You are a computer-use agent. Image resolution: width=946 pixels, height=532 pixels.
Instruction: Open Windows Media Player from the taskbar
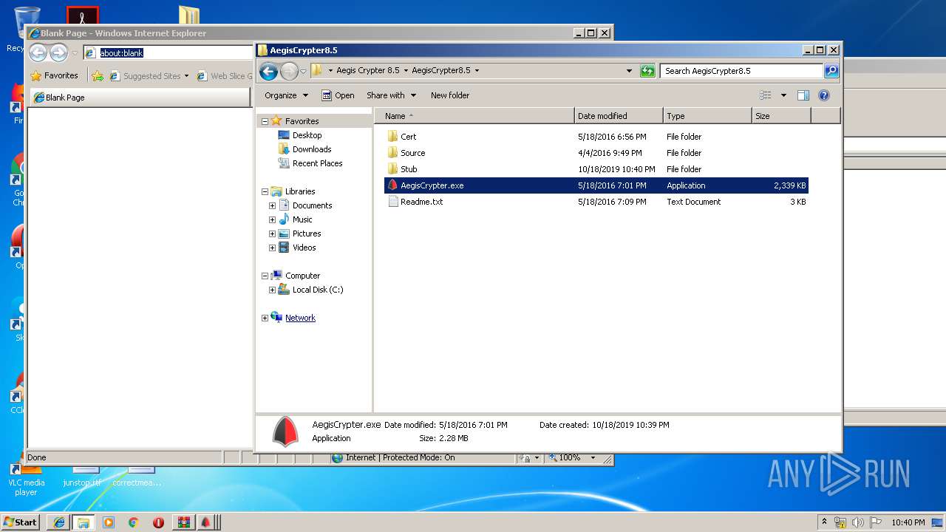click(x=109, y=522)
